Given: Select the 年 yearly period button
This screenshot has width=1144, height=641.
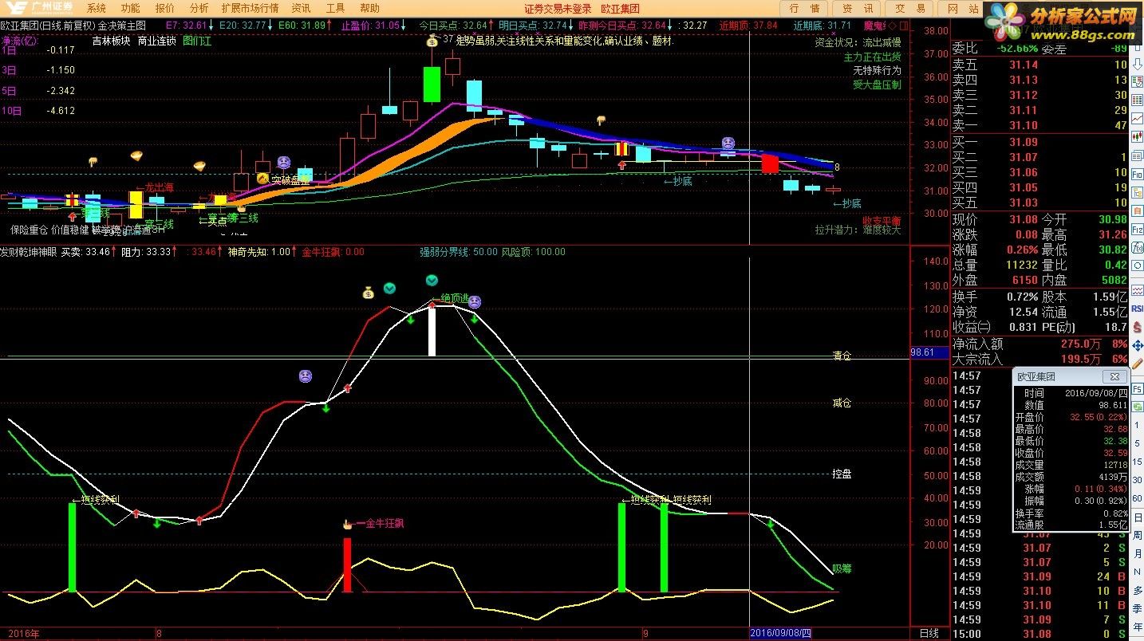Looking at the screenshot, I should tap(1138, 627).
